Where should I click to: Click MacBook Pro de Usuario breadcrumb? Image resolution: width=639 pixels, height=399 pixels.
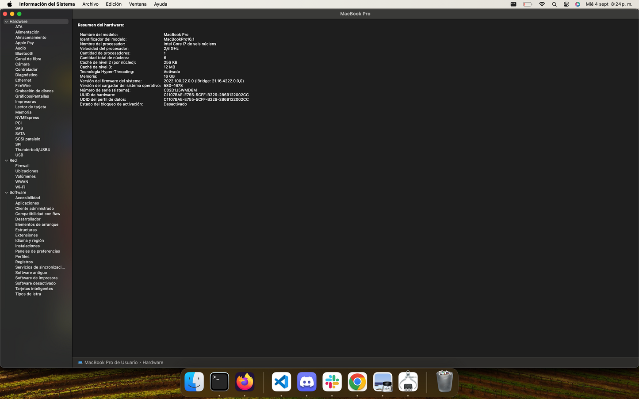[111, 362]
